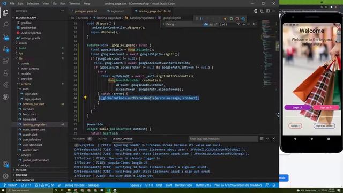Image resolution: width=343 pixels, height=193 pixels.
Task: Open the Manage gear icon in activity bar
Action: tap(5, 176)
